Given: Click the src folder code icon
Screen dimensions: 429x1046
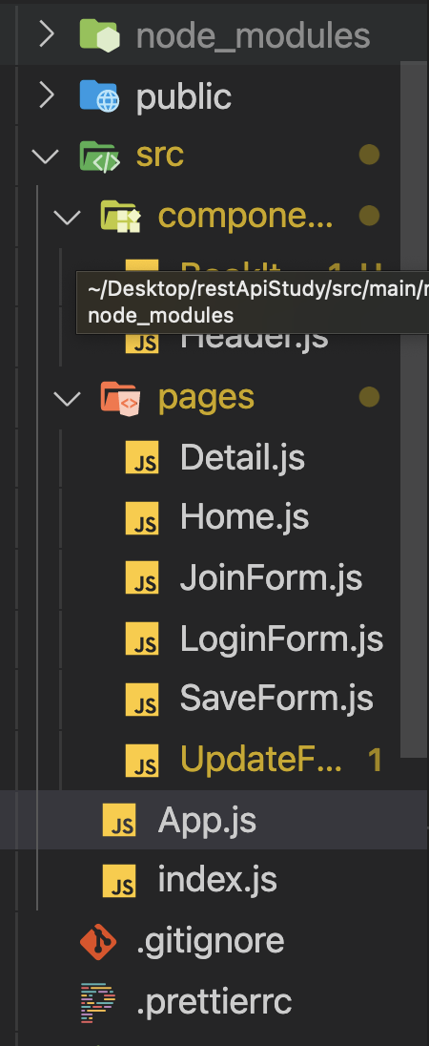Looking at the screenshot, I should [99, 156].
